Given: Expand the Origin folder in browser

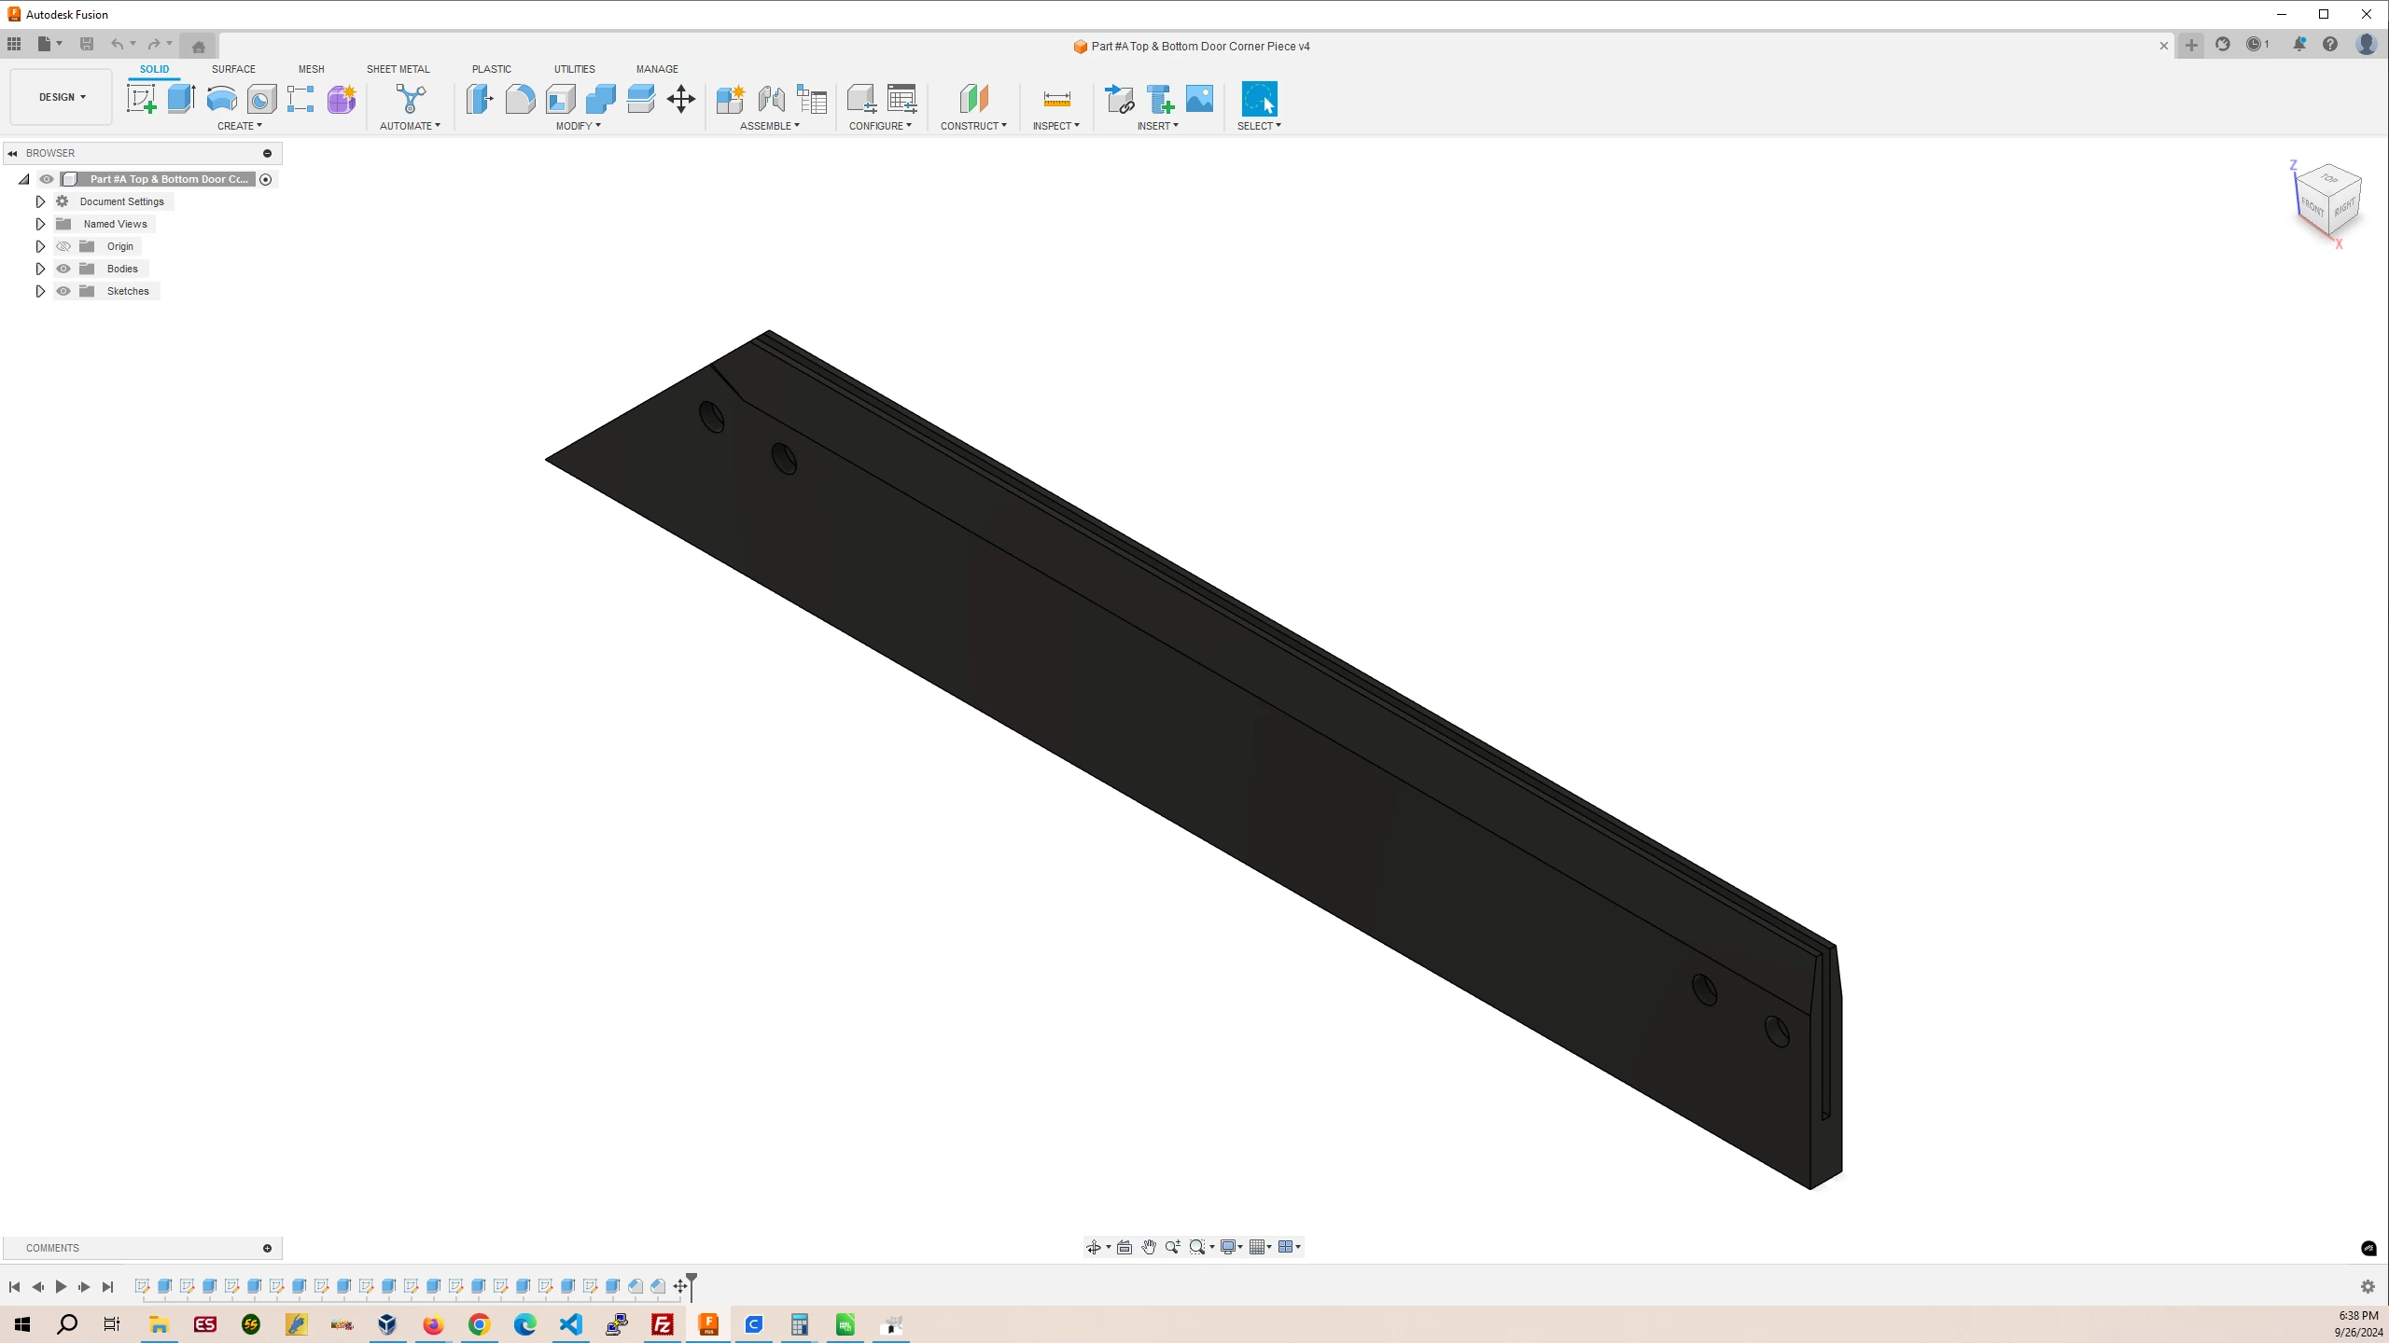Looking at the screenshot, I should tap(39, 246).
